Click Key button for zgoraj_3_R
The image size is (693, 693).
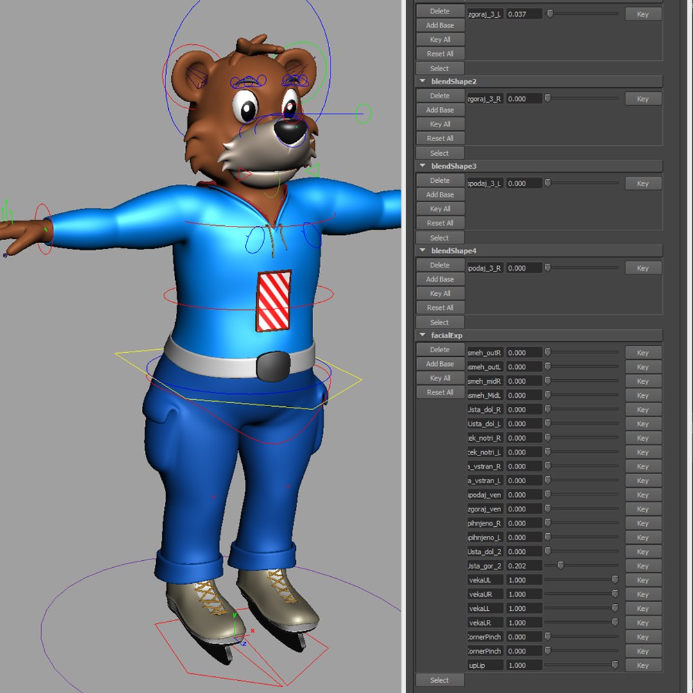(x=643, y=99)
